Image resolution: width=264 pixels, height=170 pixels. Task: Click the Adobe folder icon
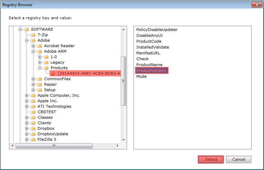33,40
